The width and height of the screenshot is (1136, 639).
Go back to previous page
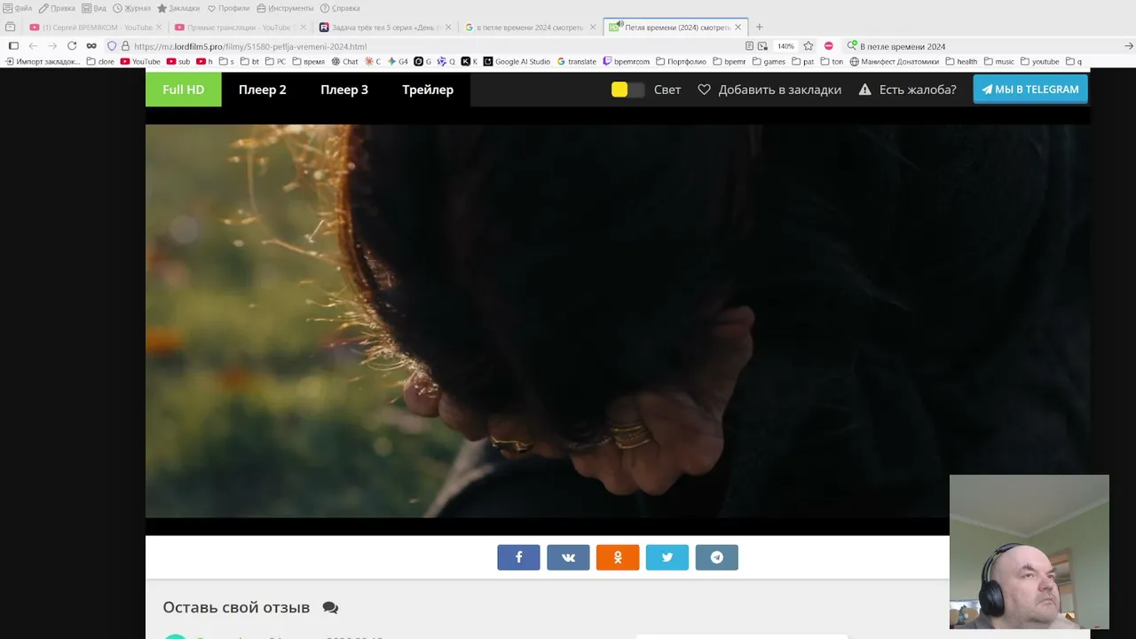(33, 46)
